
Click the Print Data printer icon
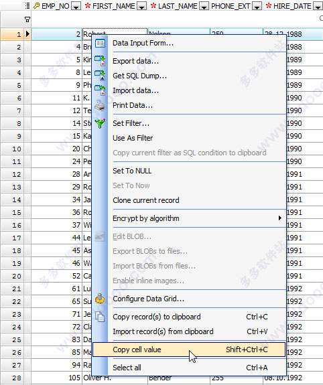coord(100,105)
